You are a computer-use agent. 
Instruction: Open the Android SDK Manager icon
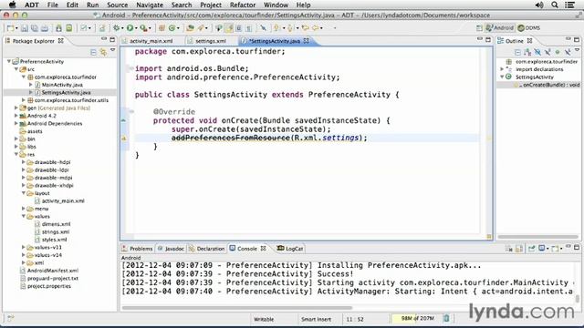pyautogui.click(x=58, y=28)
